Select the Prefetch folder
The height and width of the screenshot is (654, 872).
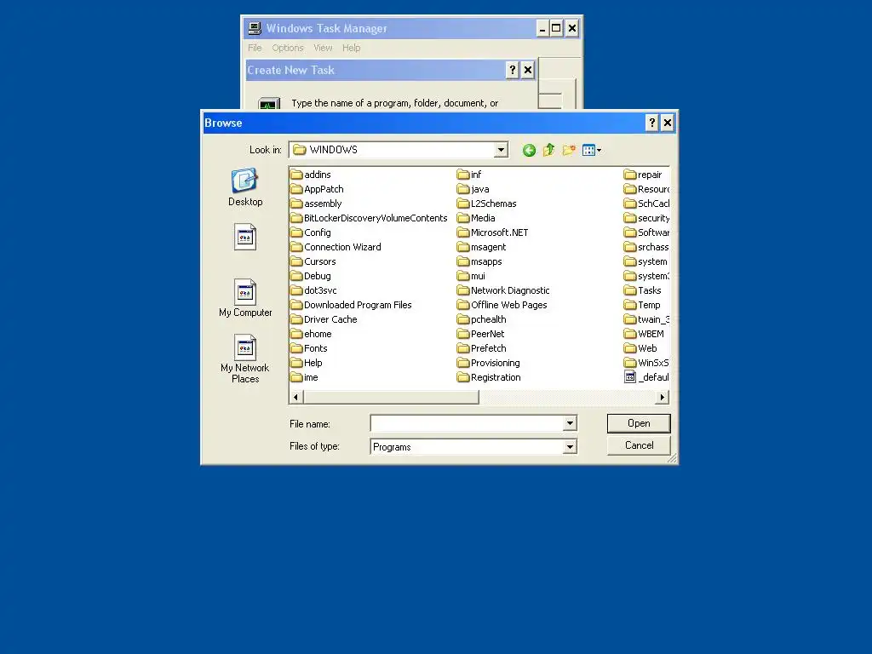[x=482, y=348]
